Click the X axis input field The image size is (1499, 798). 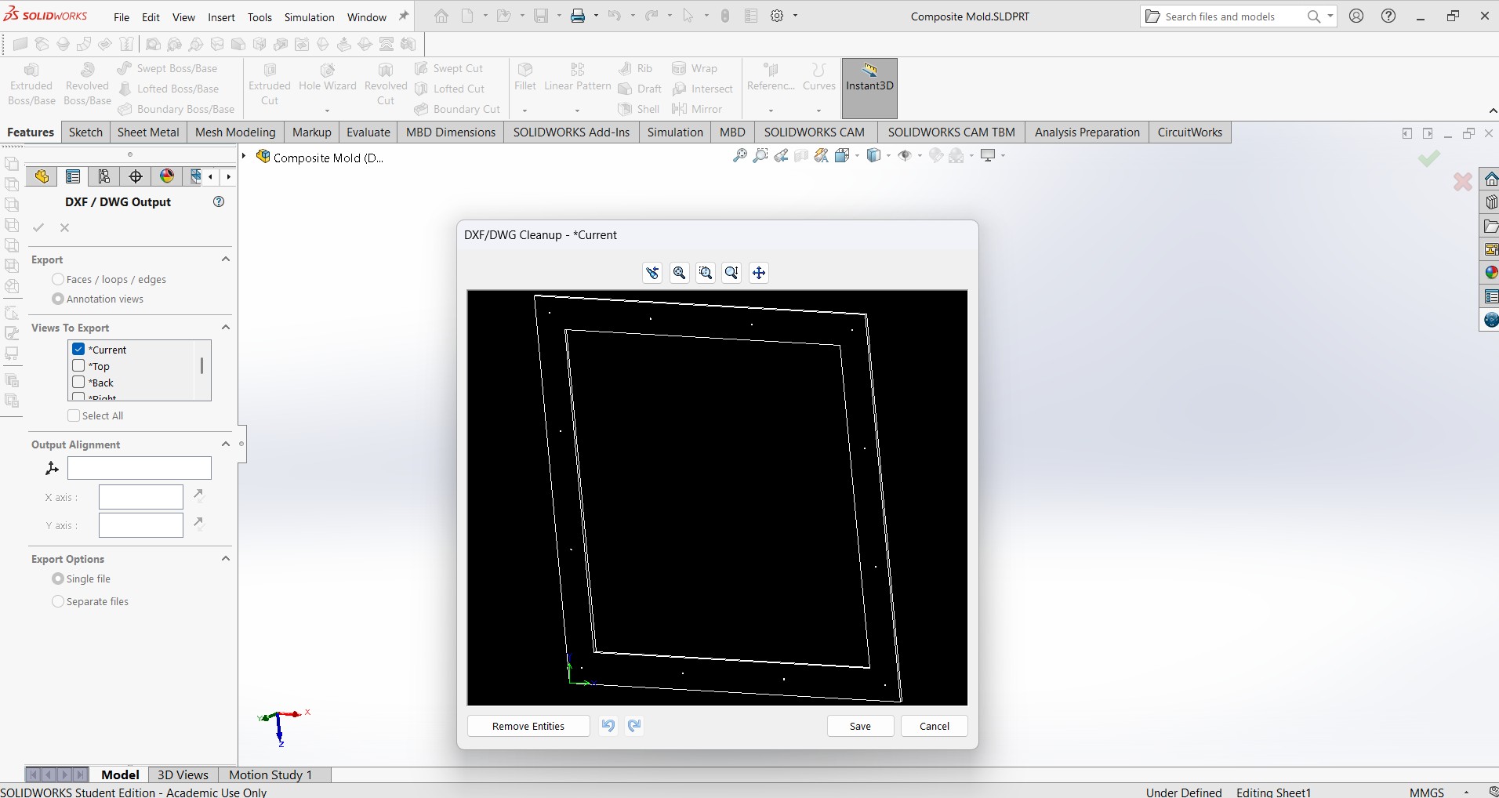(x=141, y=497)
